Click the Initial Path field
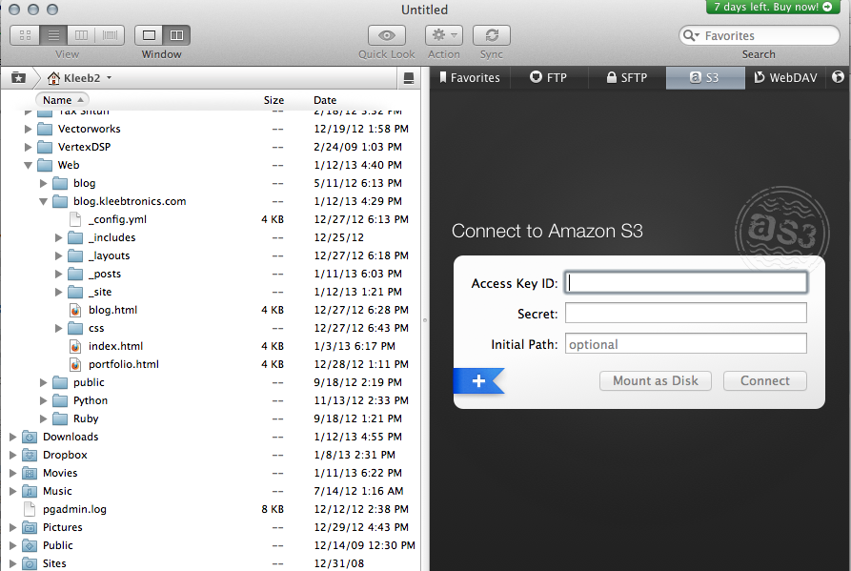This screenshot has width=851, height=571. point(686,343)
